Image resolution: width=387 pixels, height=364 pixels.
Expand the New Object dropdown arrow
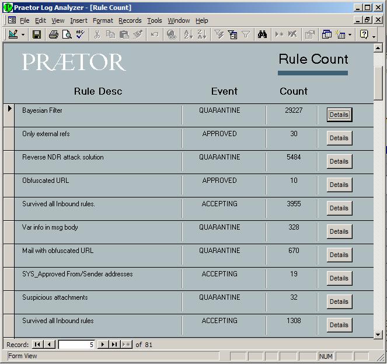[x=350, y=34]
